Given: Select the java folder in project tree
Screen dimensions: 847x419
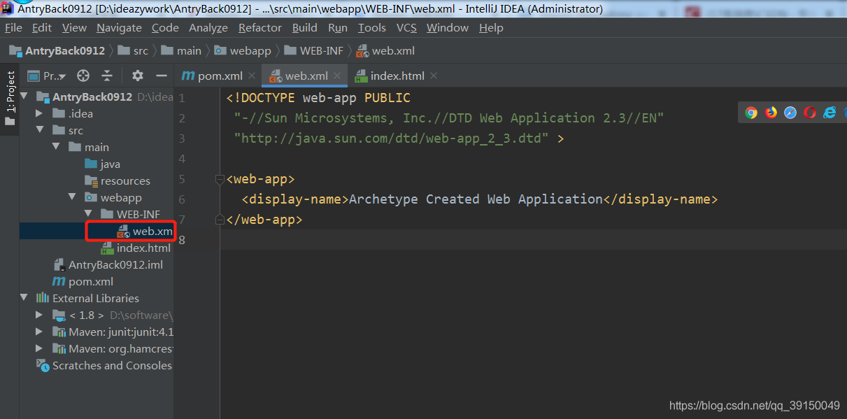Looking at the screenshot, I should pyautogui.click(x=102, y=164).
